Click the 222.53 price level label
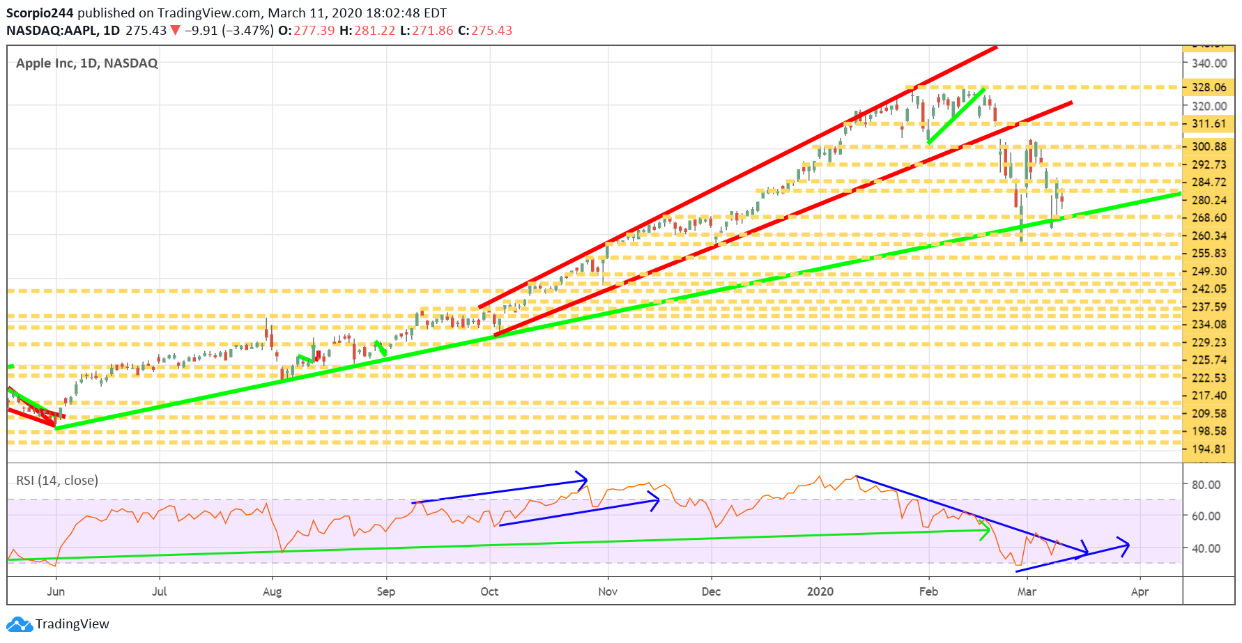The height and width of the screenshot is (643, 1242). 1209,378
